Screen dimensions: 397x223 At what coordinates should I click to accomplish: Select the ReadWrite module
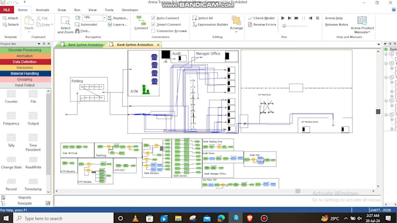coord(33,163)
